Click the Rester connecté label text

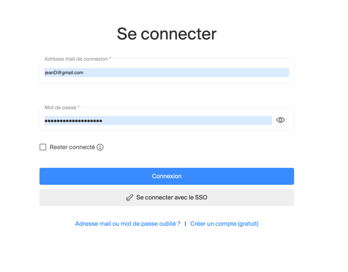pos(72,147)
